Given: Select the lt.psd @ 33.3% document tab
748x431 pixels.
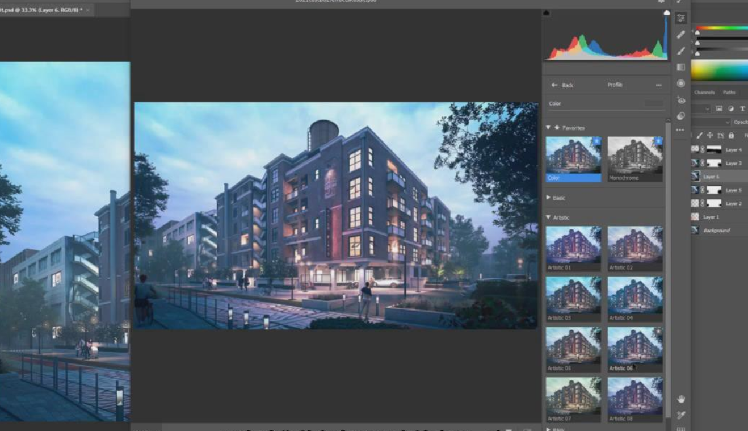Looking at the screenshot, I should point(41,10).
